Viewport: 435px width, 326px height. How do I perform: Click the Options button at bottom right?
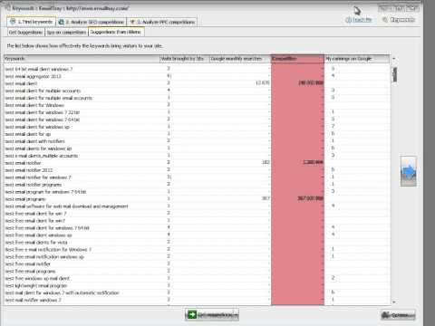398,315
